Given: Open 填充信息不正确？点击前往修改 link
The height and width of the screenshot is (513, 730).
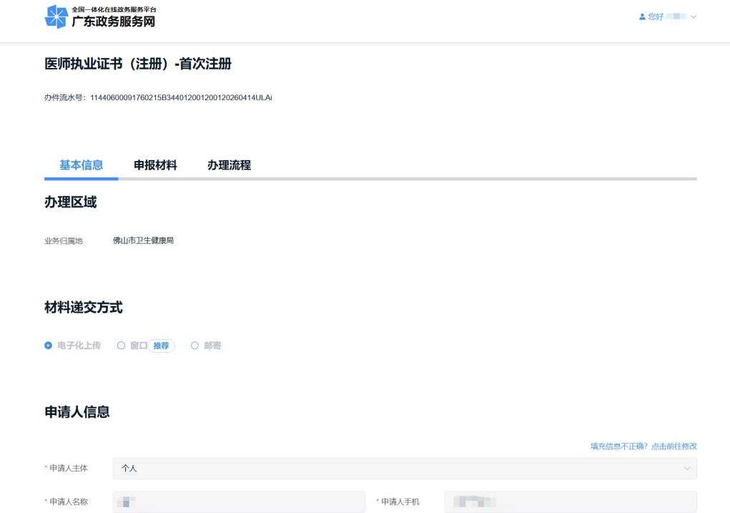Looking at the screenshot, I should [643, 446].
